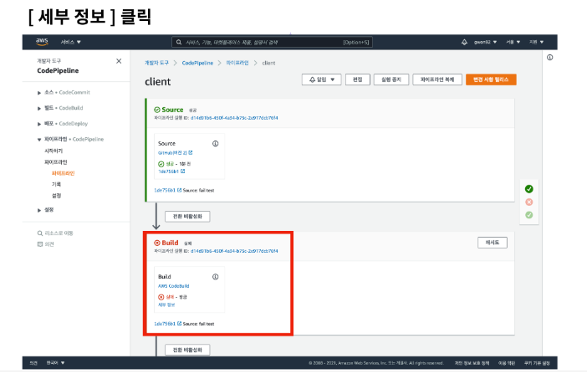This screenshot has height=379, width=587.
Task: Select 시작하기 in the sidebar
Action: coord(54,151)
